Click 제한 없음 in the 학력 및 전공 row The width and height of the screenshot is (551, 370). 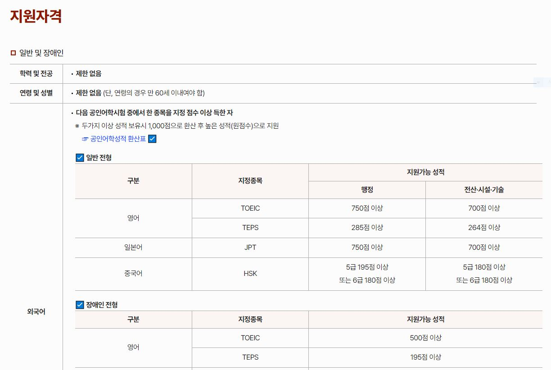(89, 73)
